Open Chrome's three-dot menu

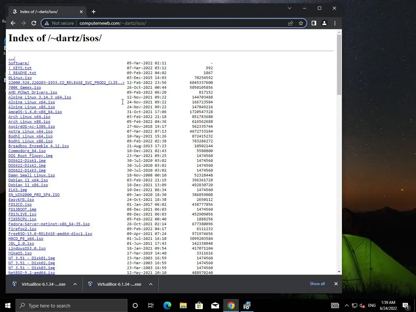(x=335, y=23)
